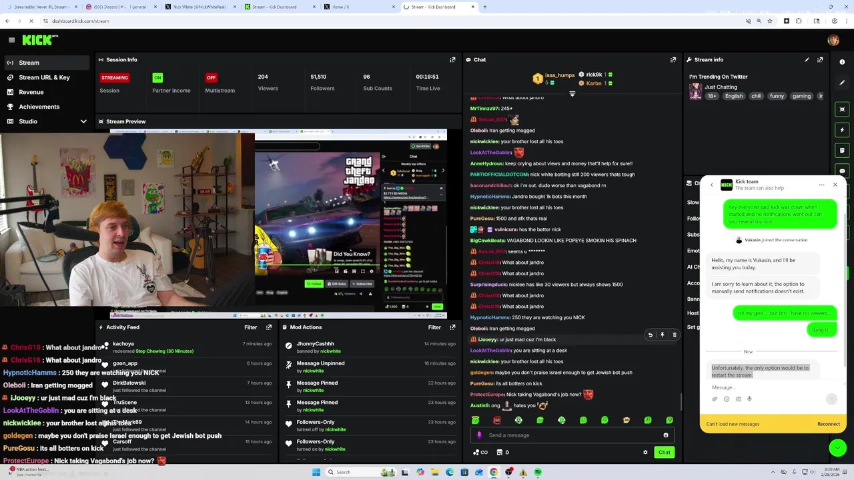Open emoji picker in support chat
854x480 pixels.
click(x=727, y=399)
